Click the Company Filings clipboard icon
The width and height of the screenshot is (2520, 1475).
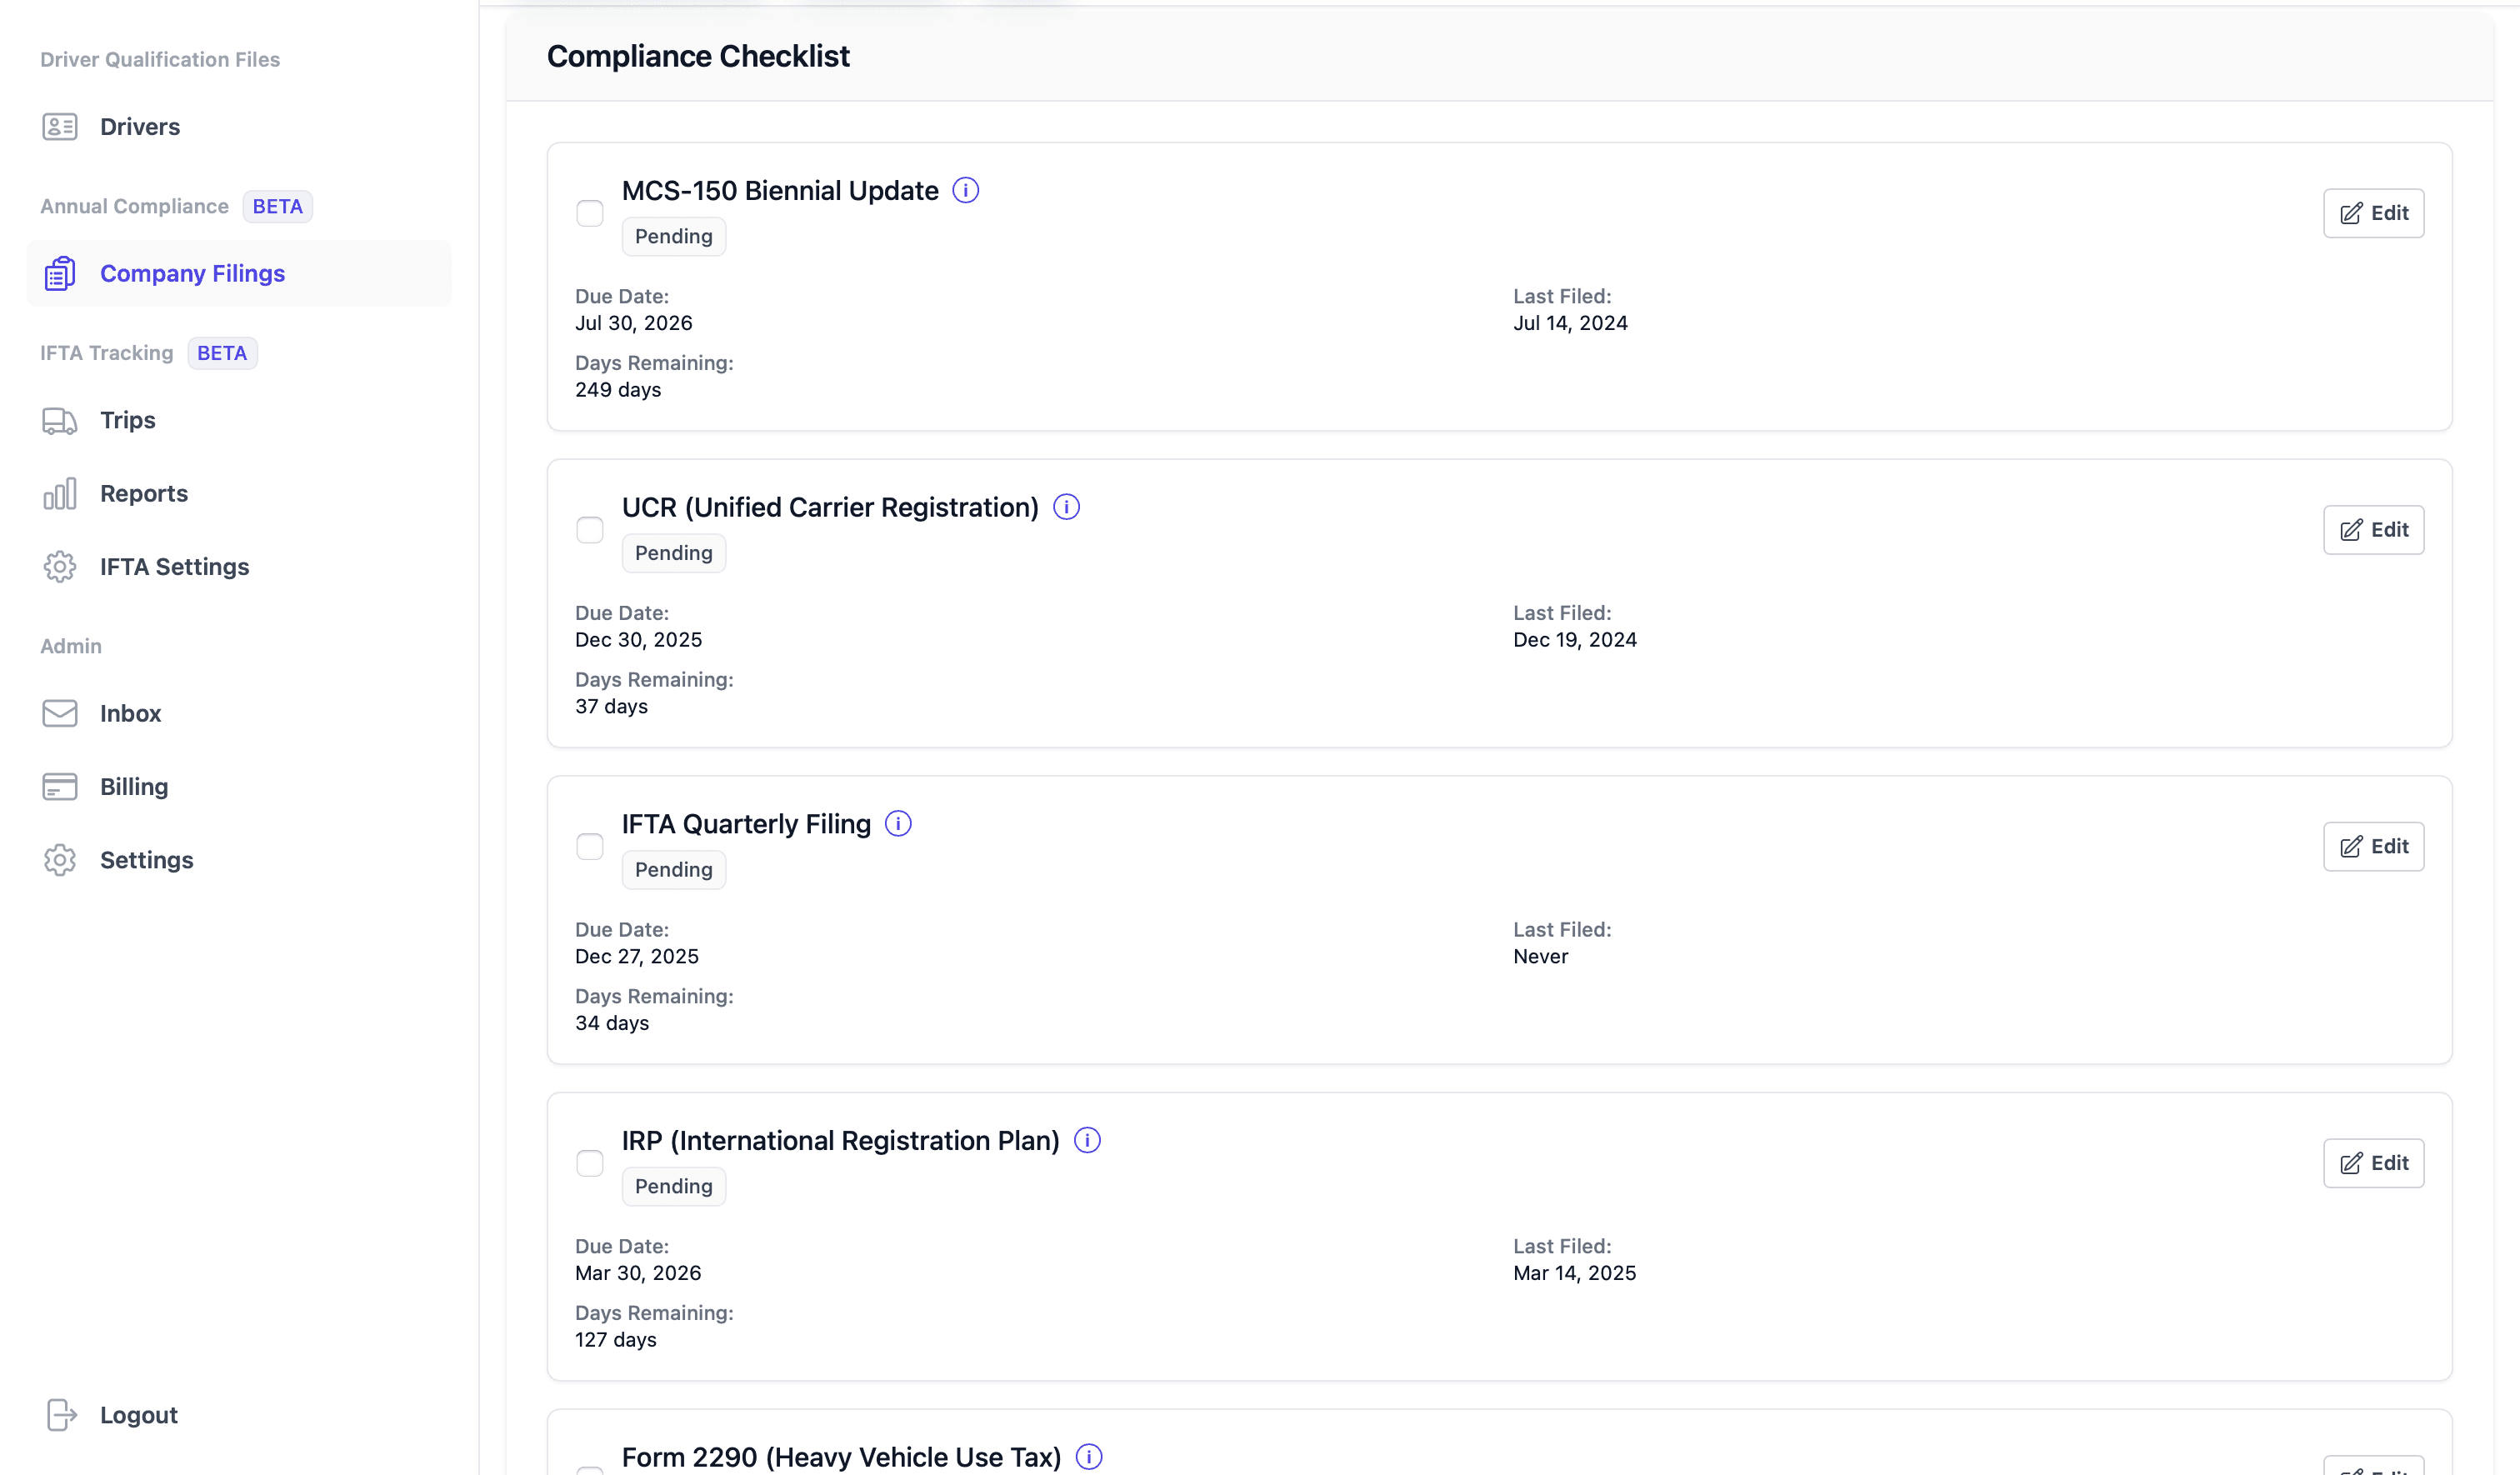(x=60, y=273)
